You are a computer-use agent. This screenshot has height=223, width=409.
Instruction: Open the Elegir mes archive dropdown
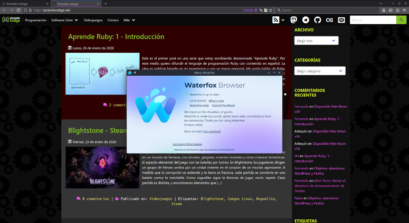click(x=317, y=41)
